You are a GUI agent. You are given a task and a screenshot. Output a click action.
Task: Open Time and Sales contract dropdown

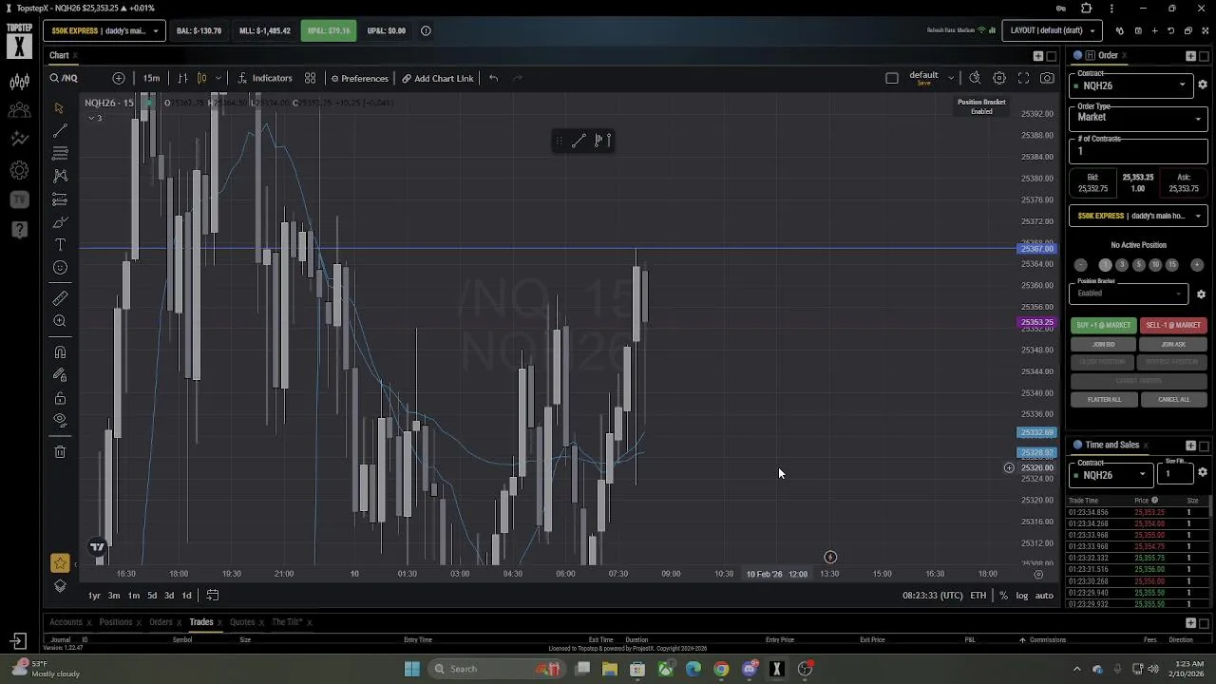coord(1111,474)
